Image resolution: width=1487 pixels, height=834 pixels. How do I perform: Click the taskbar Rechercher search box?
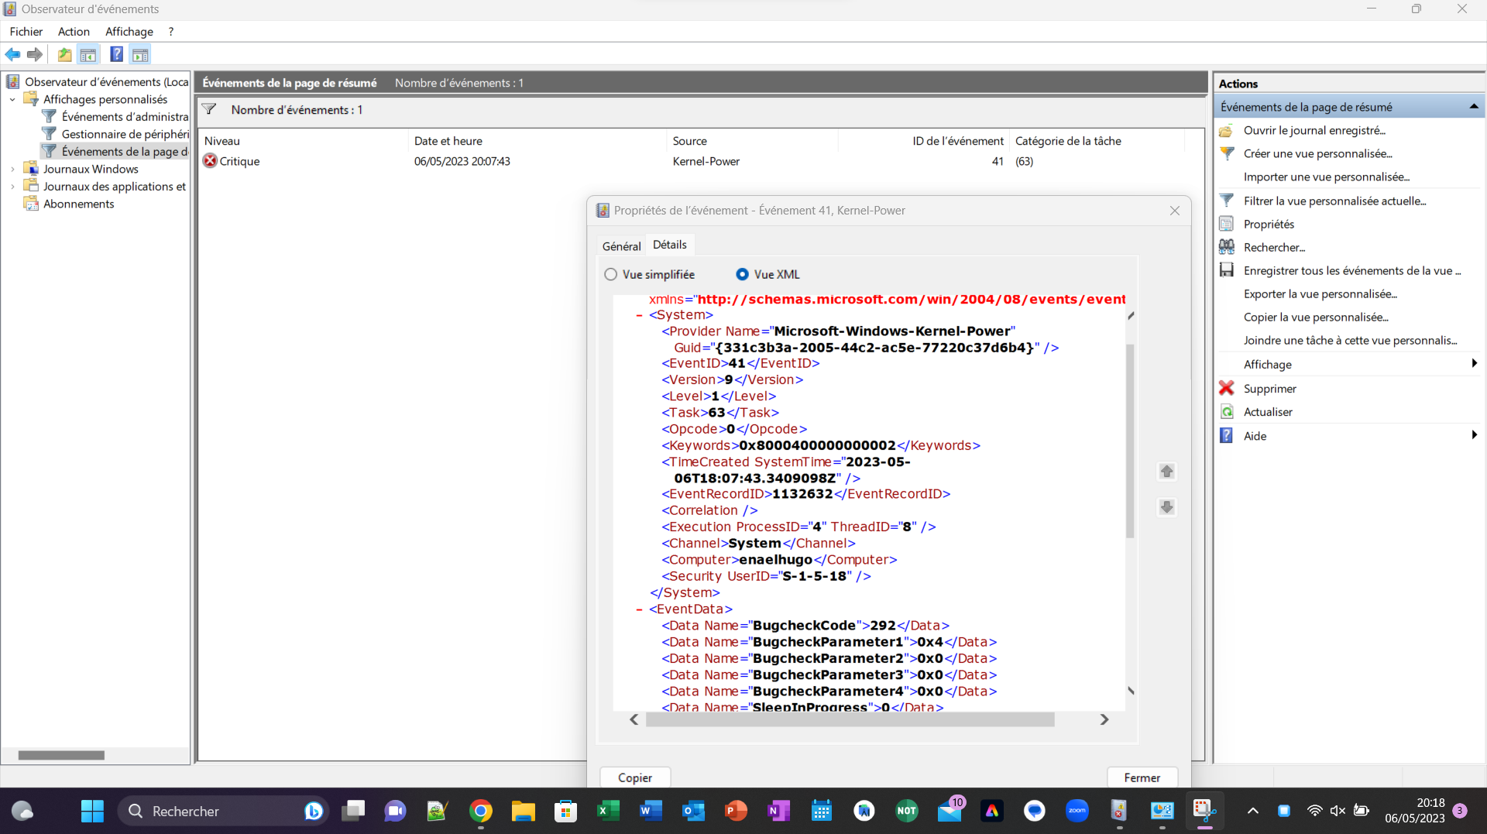click(224, 811)
